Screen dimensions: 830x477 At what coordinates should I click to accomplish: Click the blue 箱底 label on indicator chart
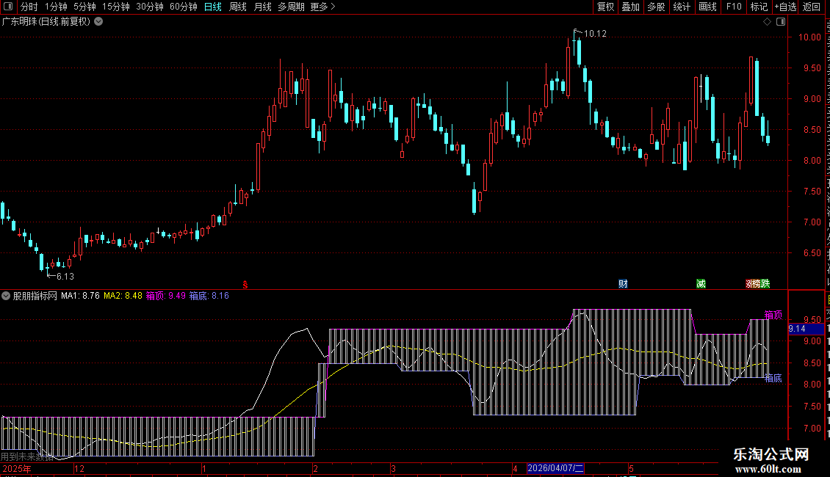pyautogui.click(x=773, y=378)
